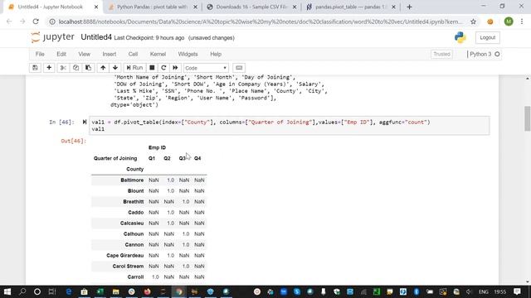Open Firefox from the taskbar
This screenshot has height=298, width=531.
pyautogui.click(x=148, y=291)
